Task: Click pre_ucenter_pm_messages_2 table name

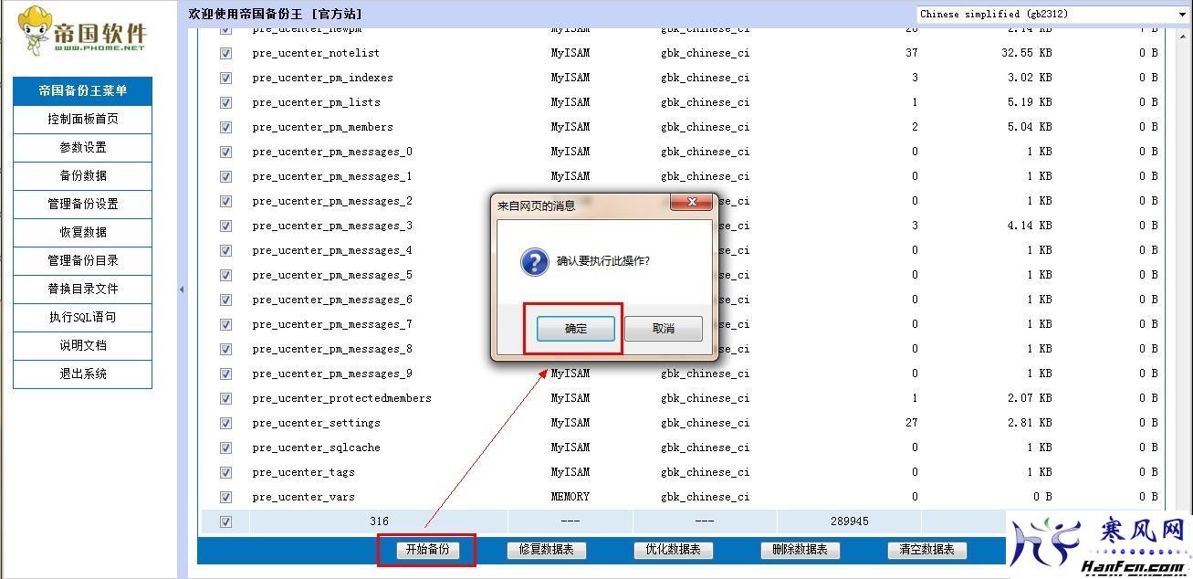Action: click(x=332, y=202)
